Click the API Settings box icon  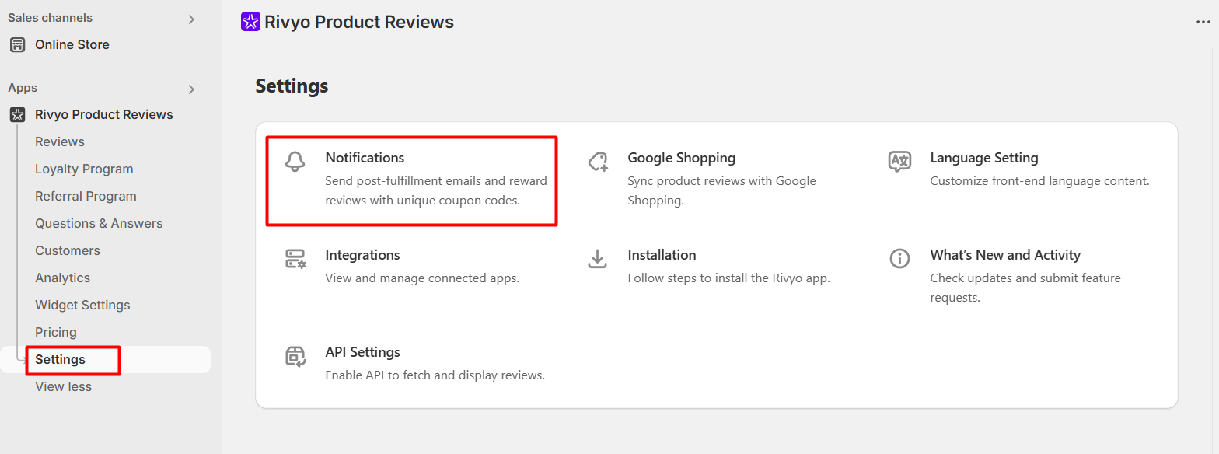[295, 356]
